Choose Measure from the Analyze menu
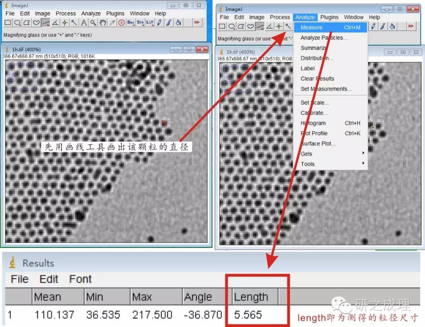425x327 pixels. pos(331,28)
